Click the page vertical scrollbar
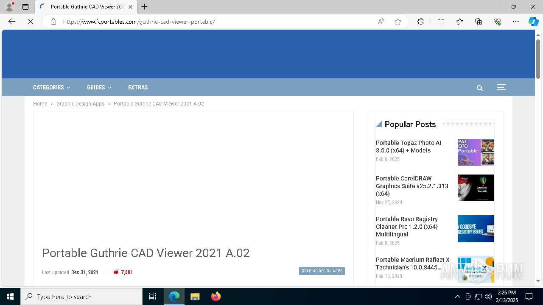The height and width of the screenshot is (305, 543). click(538, 59)
